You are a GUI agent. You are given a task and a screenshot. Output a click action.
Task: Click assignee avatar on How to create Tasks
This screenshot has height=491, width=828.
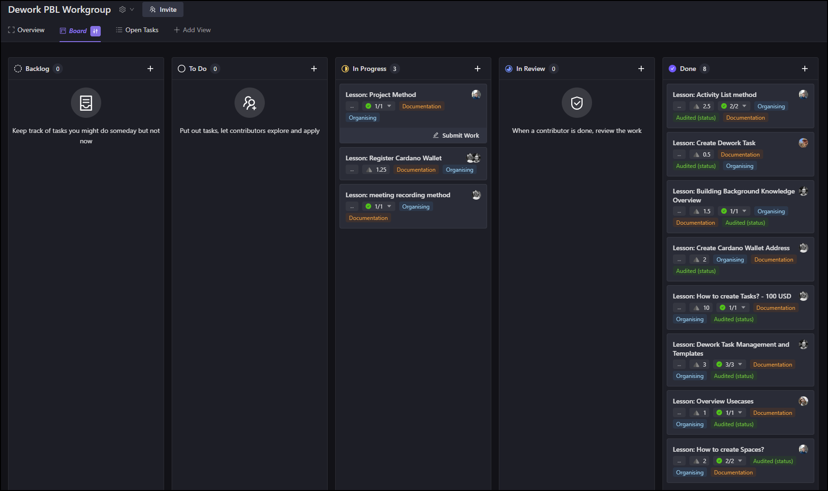(803, 296)
